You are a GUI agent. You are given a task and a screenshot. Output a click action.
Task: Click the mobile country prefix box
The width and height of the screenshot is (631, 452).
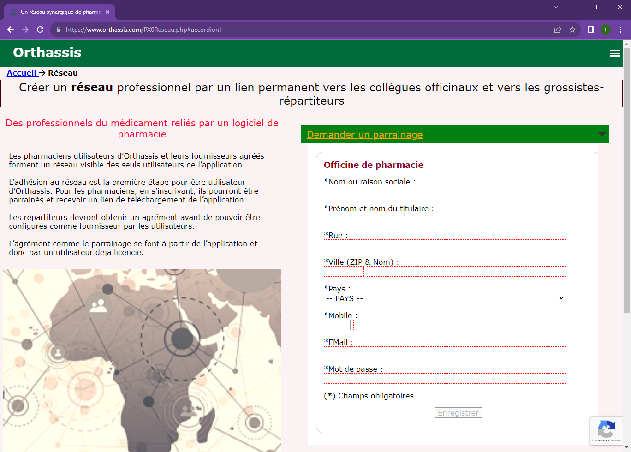point(337,325)
